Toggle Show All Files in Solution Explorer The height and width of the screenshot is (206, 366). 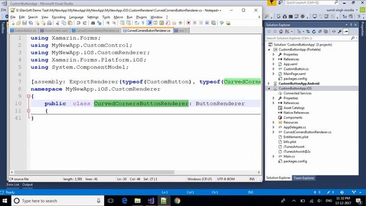pos(326,31)
